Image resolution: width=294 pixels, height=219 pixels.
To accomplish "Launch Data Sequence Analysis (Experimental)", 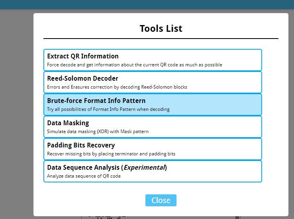I will tap(153, 171).
